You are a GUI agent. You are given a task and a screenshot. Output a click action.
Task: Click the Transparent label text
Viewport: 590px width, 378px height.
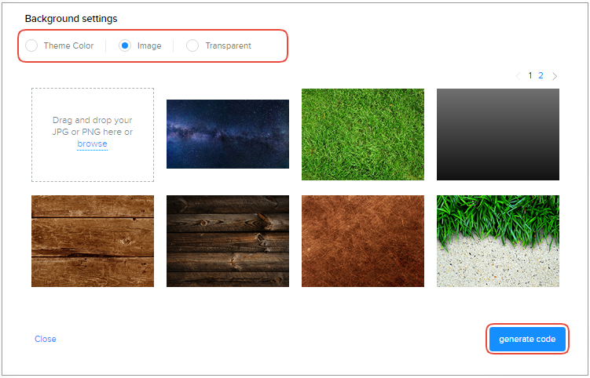[x=228, y=45]
